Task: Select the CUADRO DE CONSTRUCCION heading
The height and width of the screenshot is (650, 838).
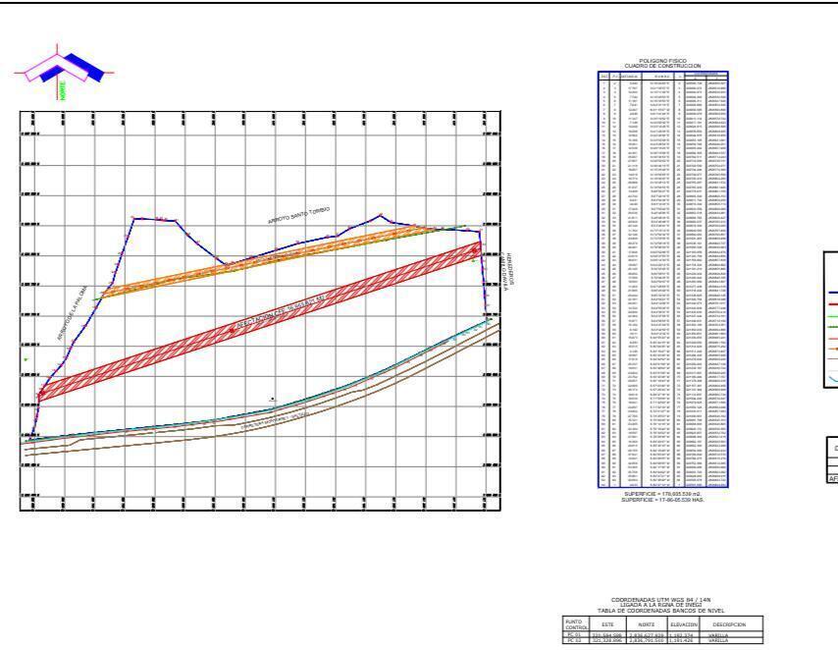Action: tap(664, 66)
